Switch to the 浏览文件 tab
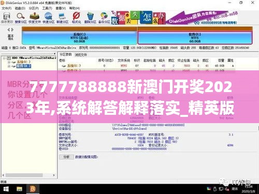The width and height of the screenshot is (259, 194). pos(81,55)
